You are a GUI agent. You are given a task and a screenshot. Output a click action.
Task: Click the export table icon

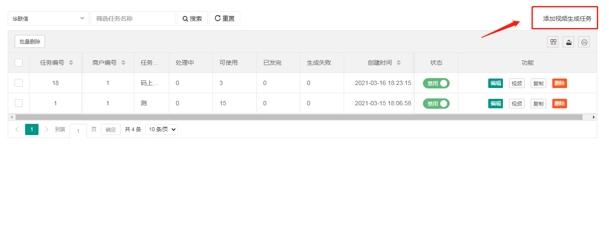click(568, 42)
